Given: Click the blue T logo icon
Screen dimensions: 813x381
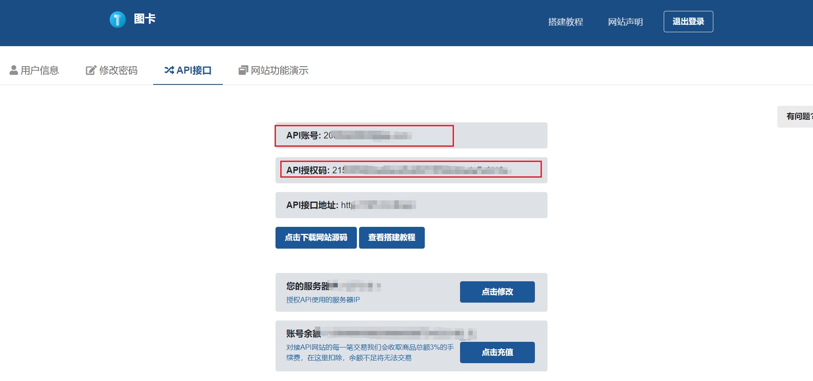Looking at the screenshot, I should coord(118,20).
